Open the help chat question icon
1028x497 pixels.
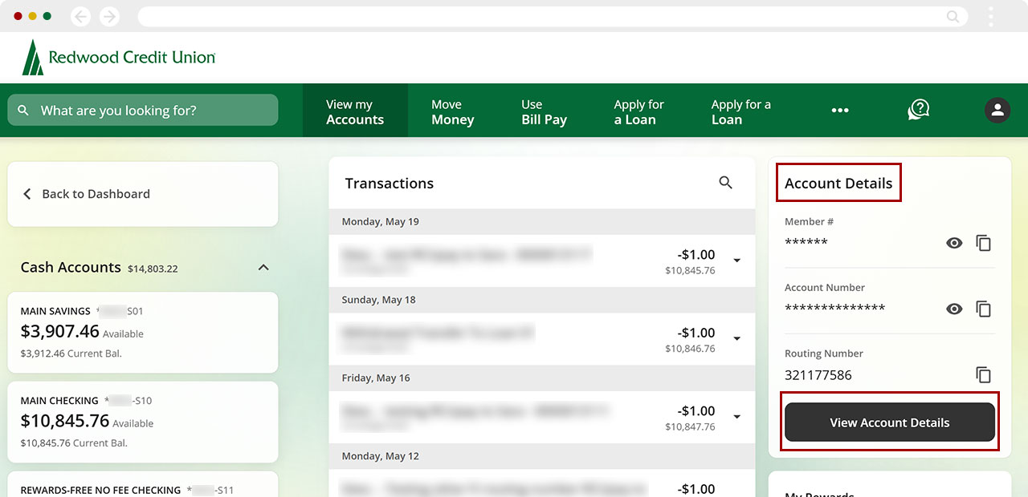click(x=919, y=110)
